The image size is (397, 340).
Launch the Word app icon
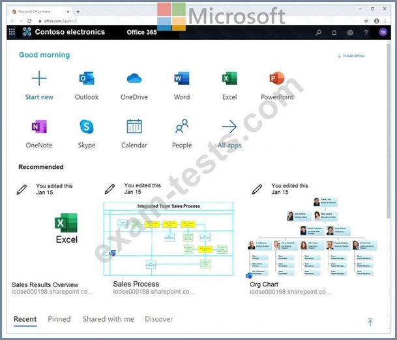pos(182,78)
